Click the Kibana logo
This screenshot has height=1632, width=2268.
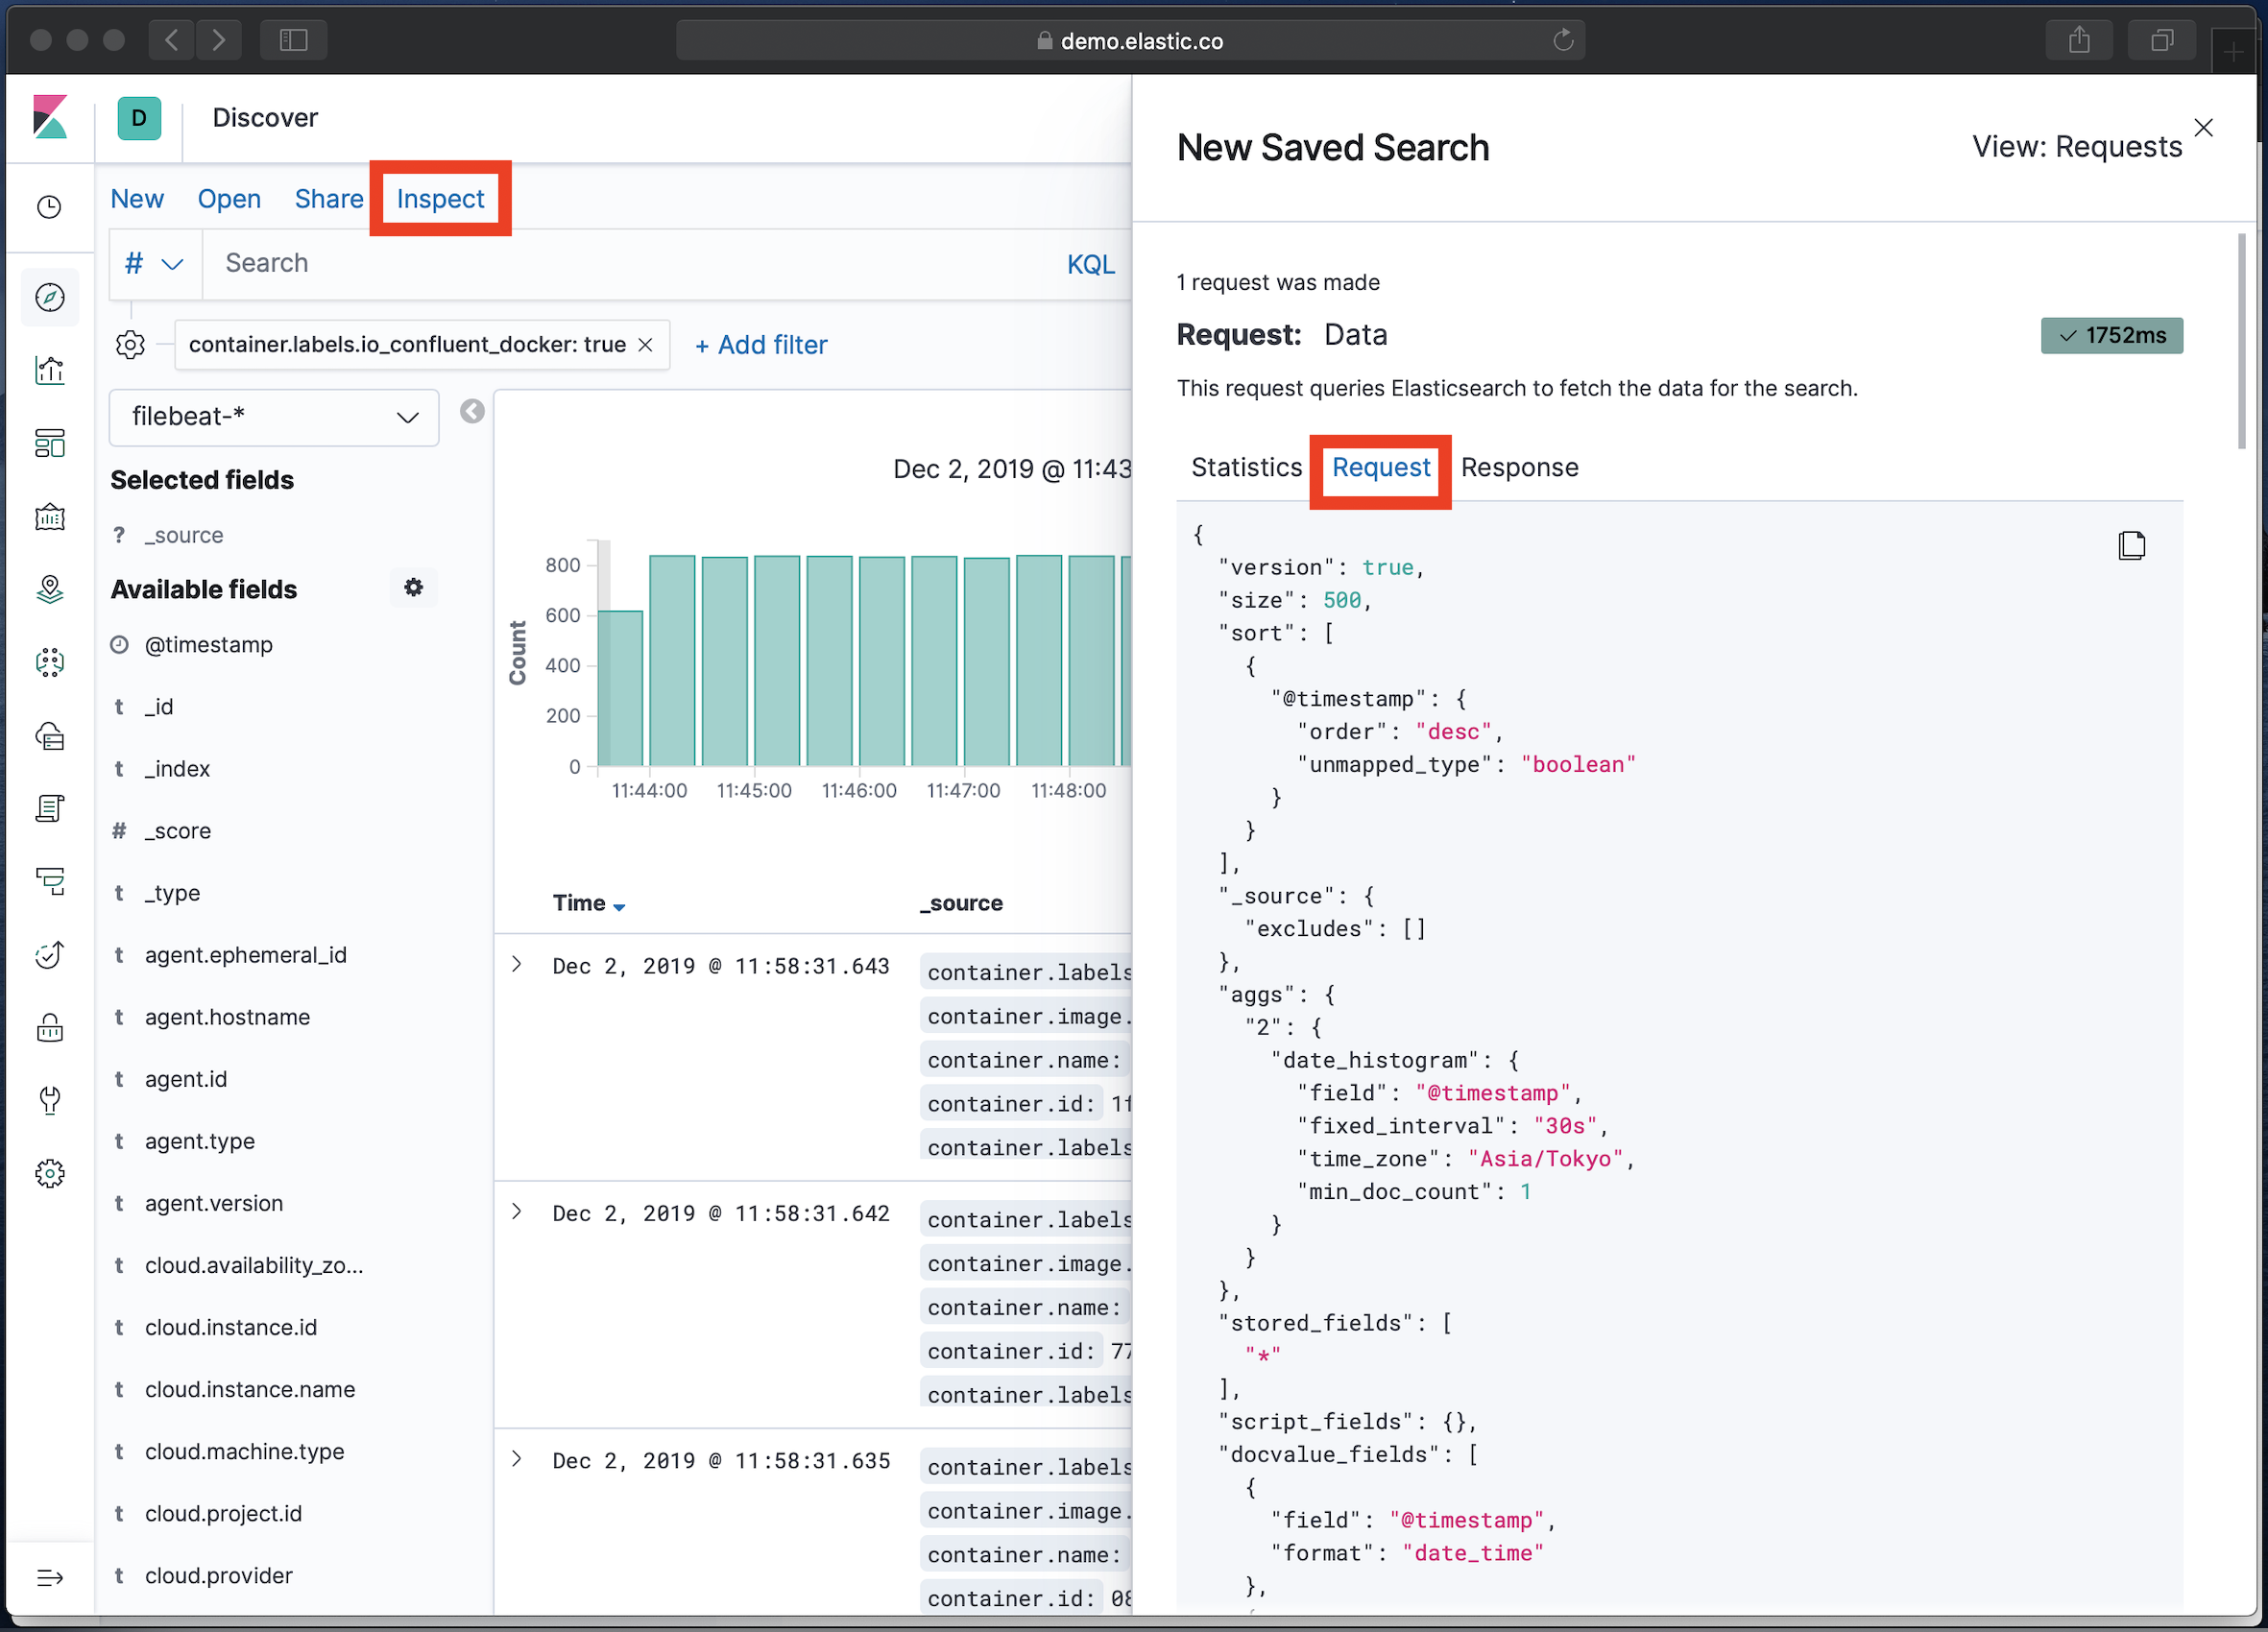pos(50,117)
